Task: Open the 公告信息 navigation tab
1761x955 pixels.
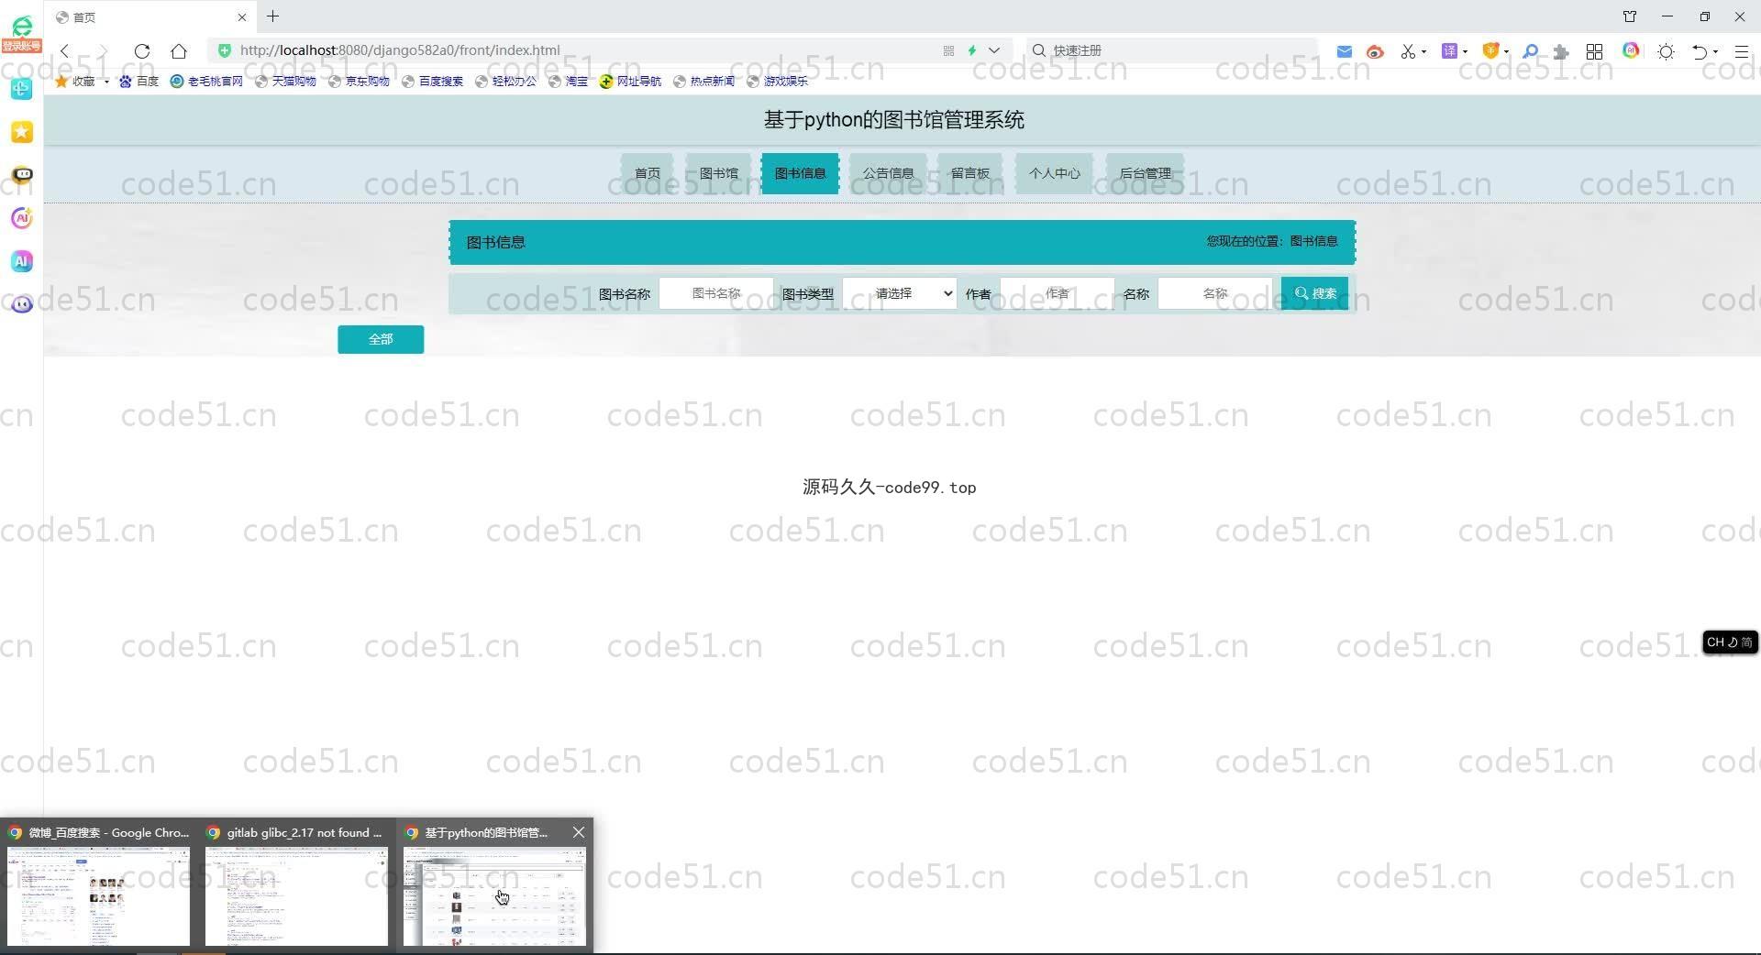Action: [888, 173]
